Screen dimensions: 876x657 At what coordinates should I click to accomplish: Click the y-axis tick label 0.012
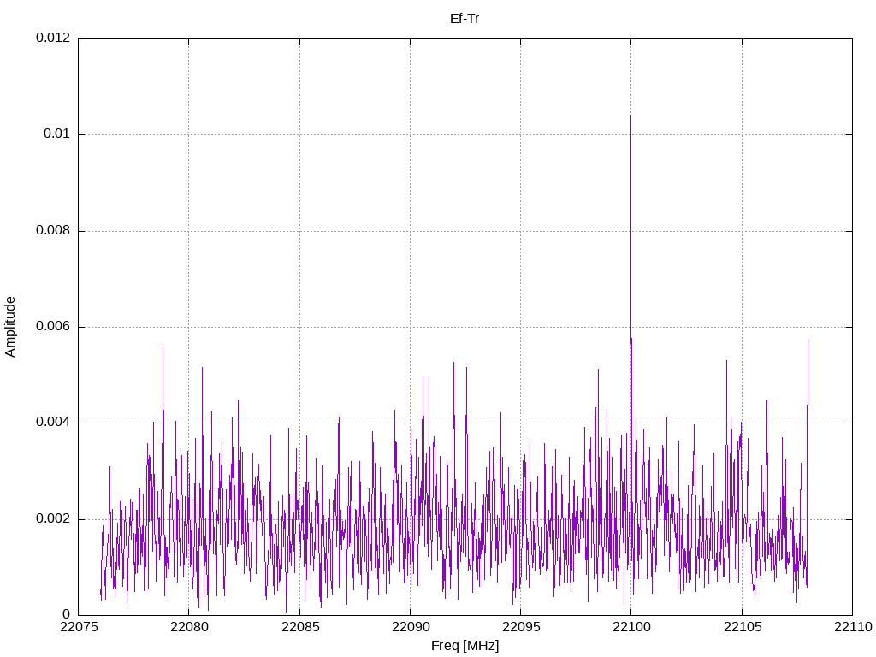(x=53, y=38)
